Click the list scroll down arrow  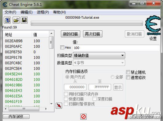[51, 104]
